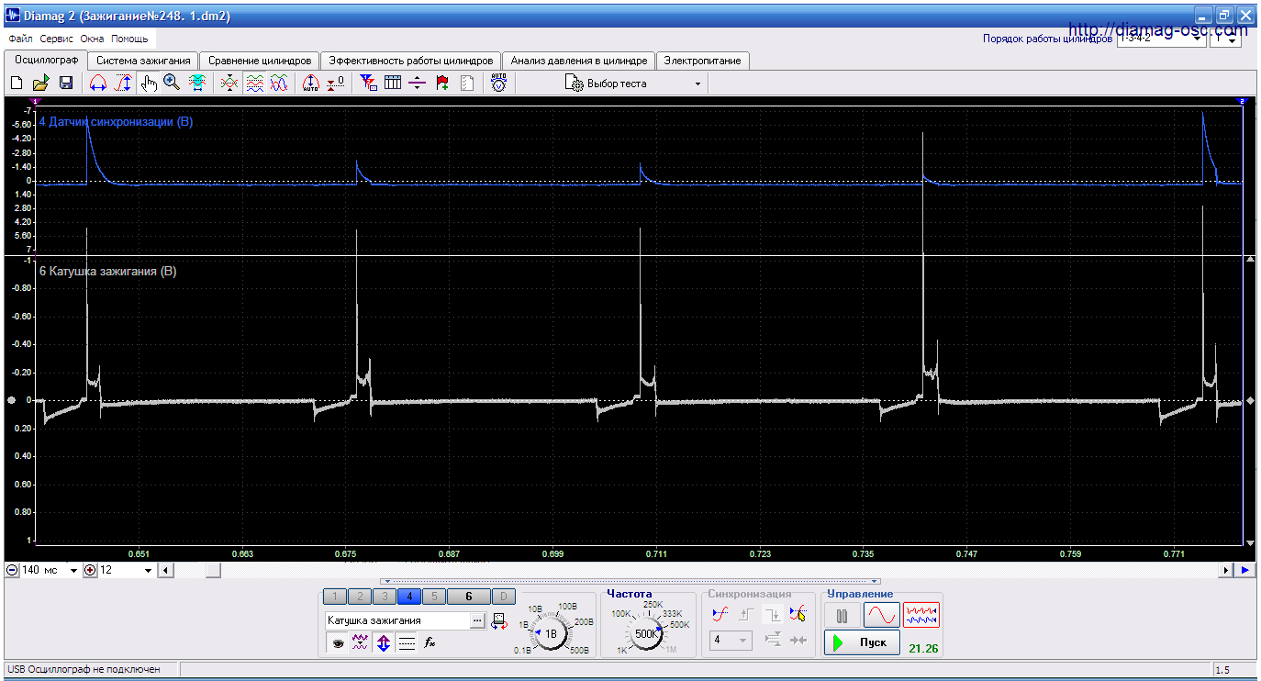Toggle channel 2 button
The image size is (1261, 681).
pos(360,597)
